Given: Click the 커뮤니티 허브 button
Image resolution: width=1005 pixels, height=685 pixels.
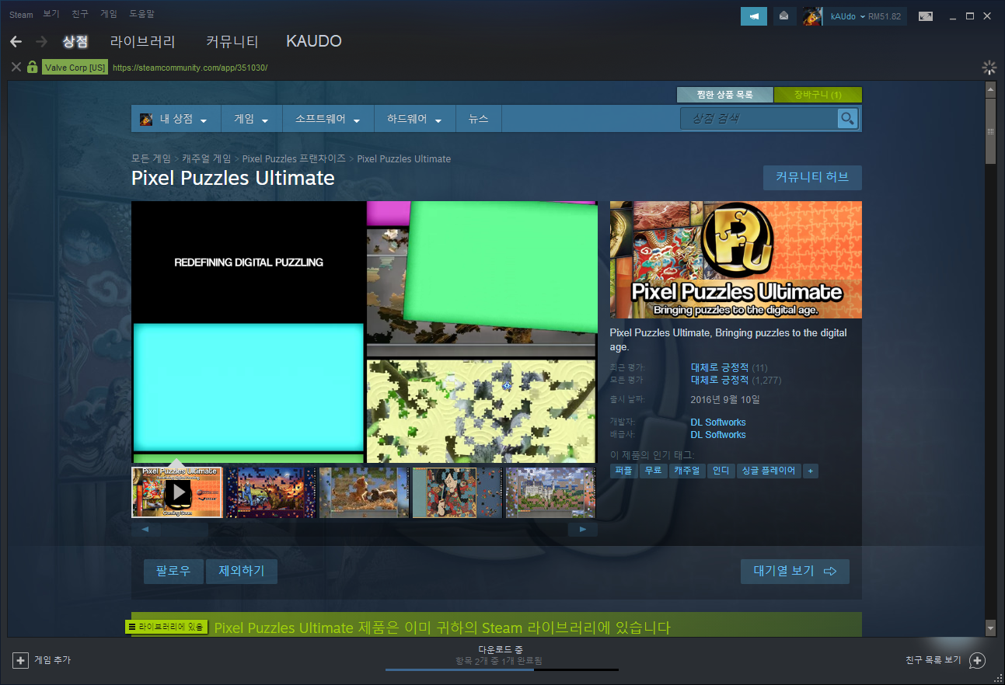Looking at the screenshot, I should 812,178.
